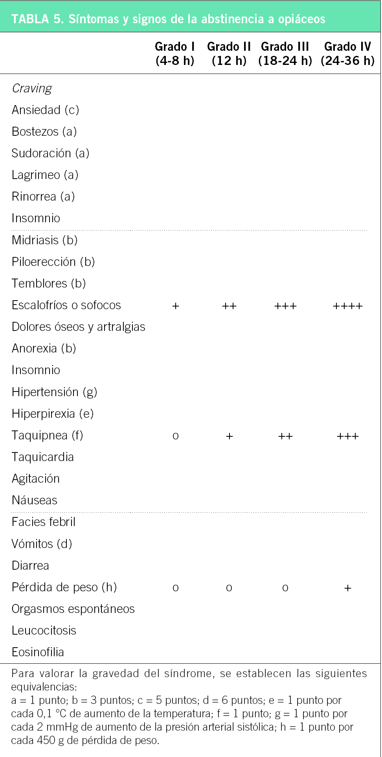Click the Midriasis (b) row label
Viewport: 382px width, 757px height.
pyautogui.click(x=44, y=240)
